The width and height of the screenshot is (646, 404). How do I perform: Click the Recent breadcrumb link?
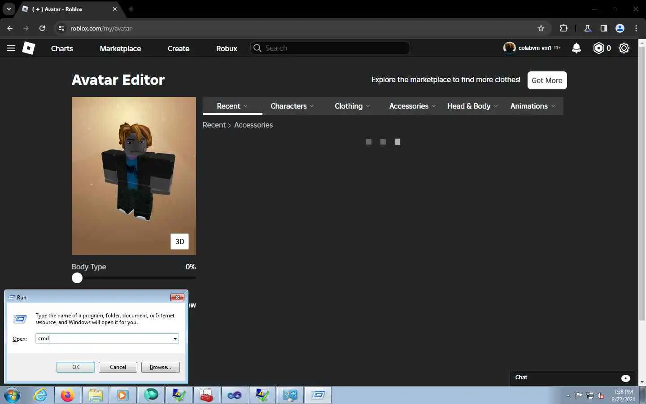tap(214, 125)
